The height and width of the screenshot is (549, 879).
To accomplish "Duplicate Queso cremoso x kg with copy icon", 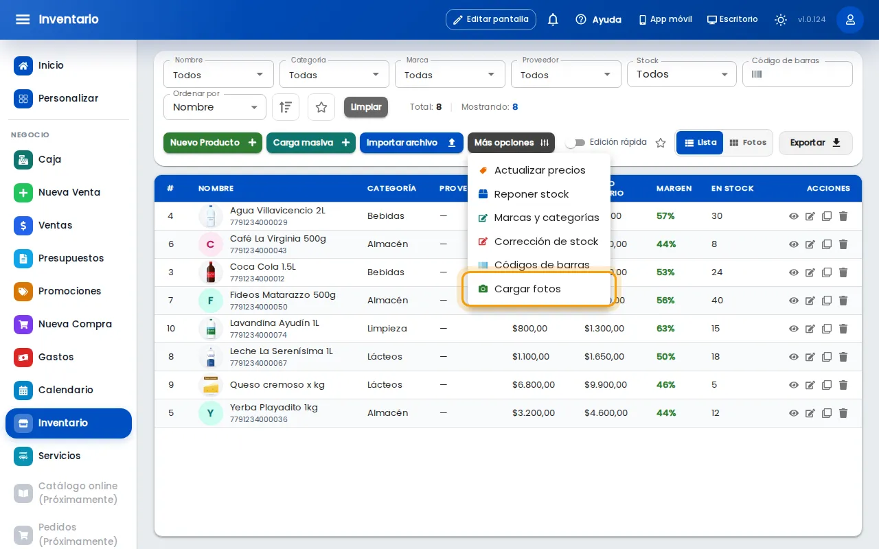I will (x=827, y=385).
